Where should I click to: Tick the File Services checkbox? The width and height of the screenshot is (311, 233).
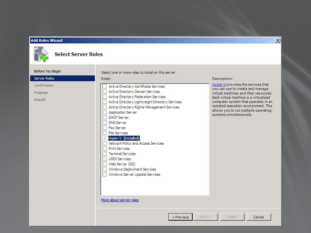pyautogui.click(x=105, y=133)
